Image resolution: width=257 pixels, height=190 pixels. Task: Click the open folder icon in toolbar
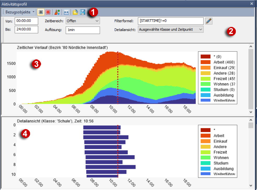pos(75,12)
